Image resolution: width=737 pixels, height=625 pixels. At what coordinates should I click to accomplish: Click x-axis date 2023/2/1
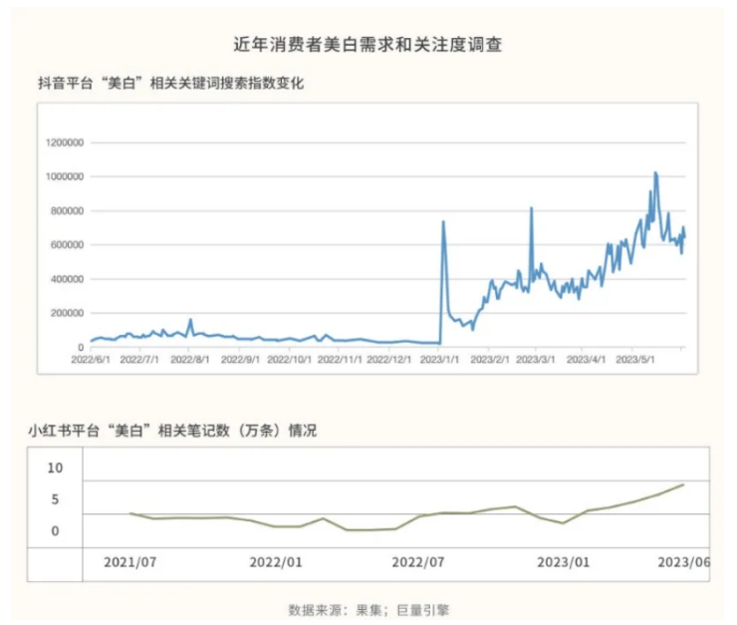[x=490, y=360]
